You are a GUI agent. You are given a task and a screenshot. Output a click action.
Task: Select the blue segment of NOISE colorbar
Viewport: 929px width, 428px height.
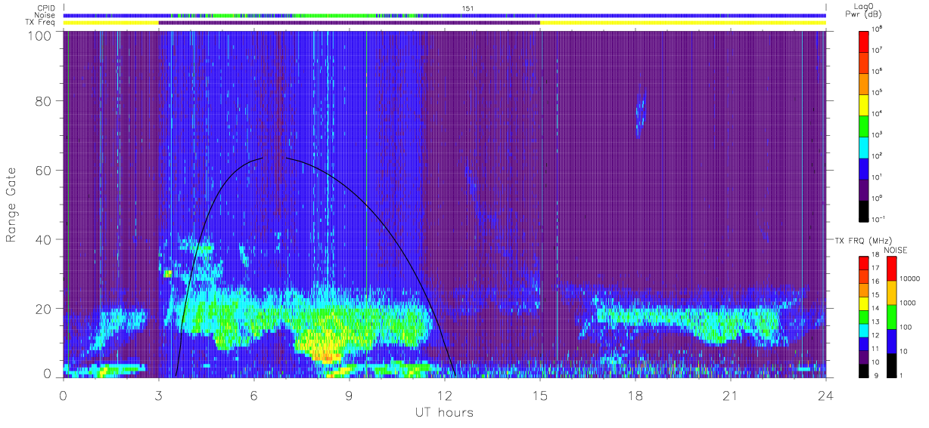click(890, 340)
